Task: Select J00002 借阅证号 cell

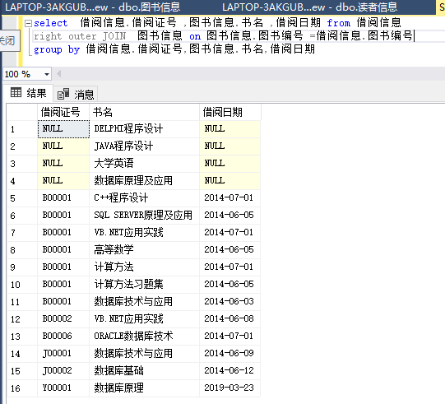Action: (x=63, y=371)
